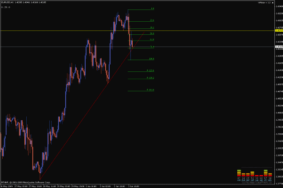The image size is (283, 188).
Task: Click the R 161.8 Fibonacci extension label
Action: pos(150,89)
